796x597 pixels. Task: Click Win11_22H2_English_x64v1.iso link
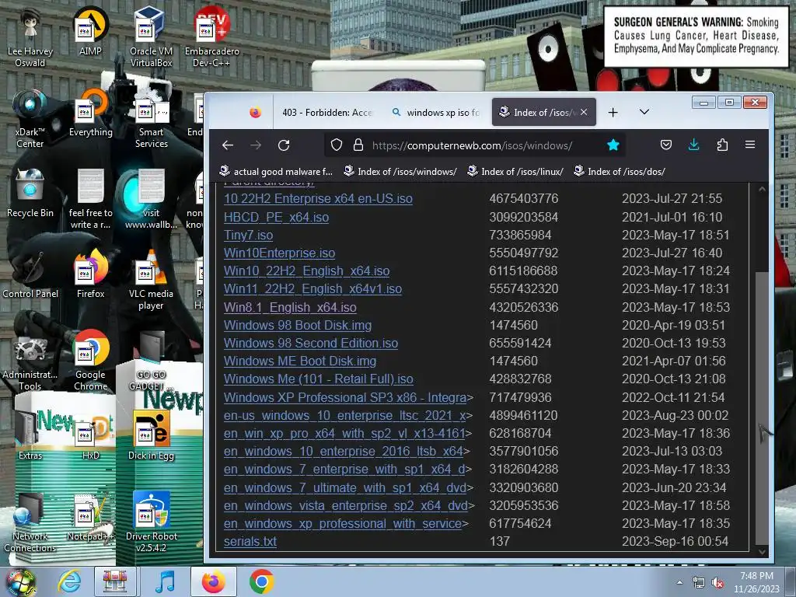312,289
